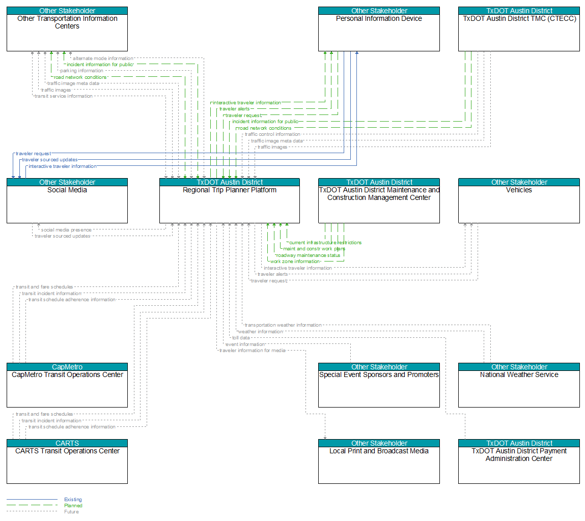
Task: Click the Vehicles stakeholder box
Action: click(x=519, y=200)
